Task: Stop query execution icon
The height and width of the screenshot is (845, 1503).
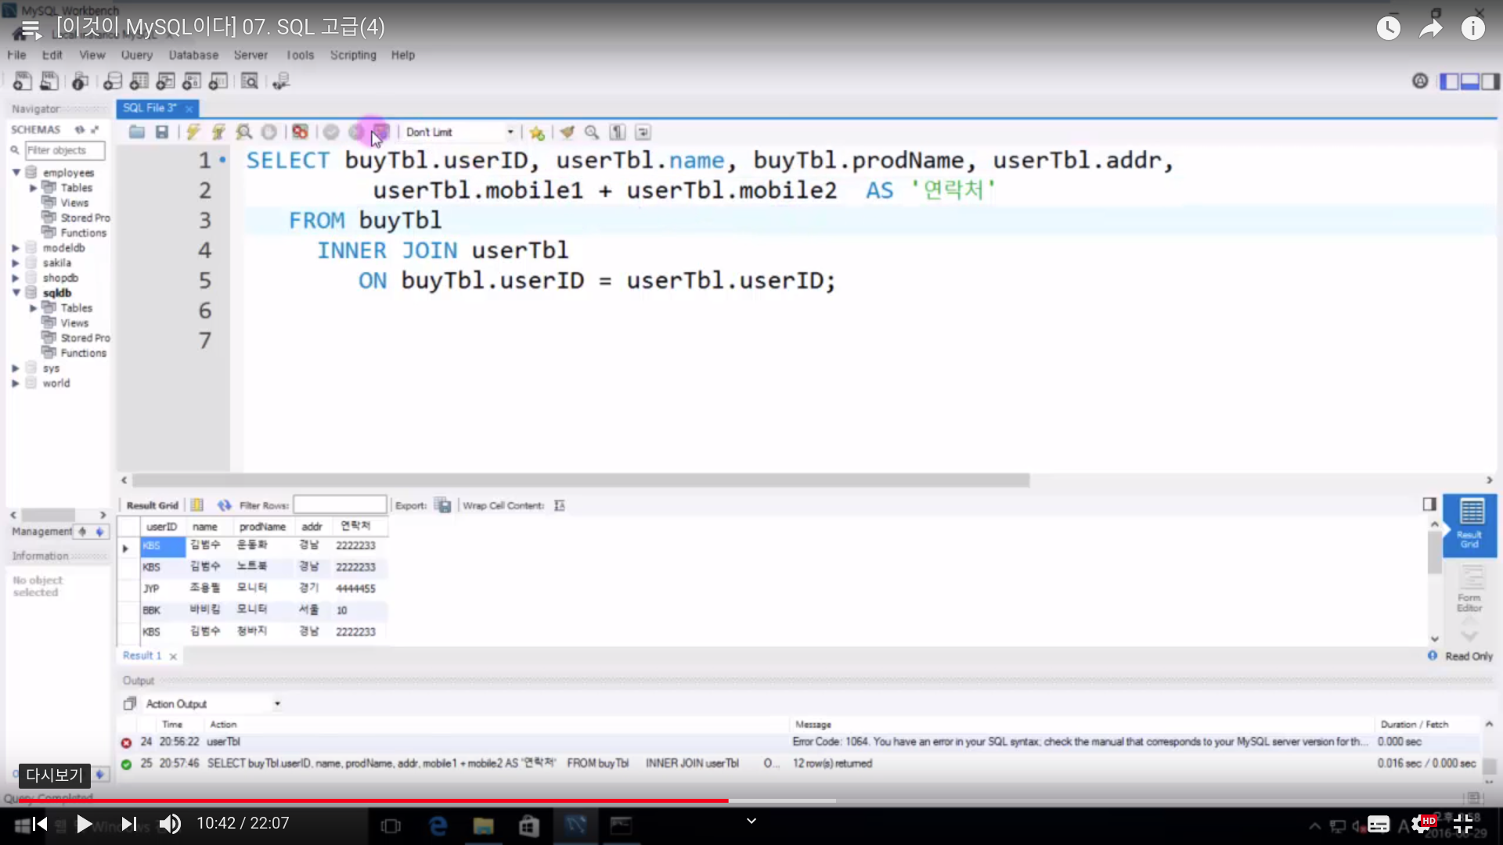Action: [269, 132]
